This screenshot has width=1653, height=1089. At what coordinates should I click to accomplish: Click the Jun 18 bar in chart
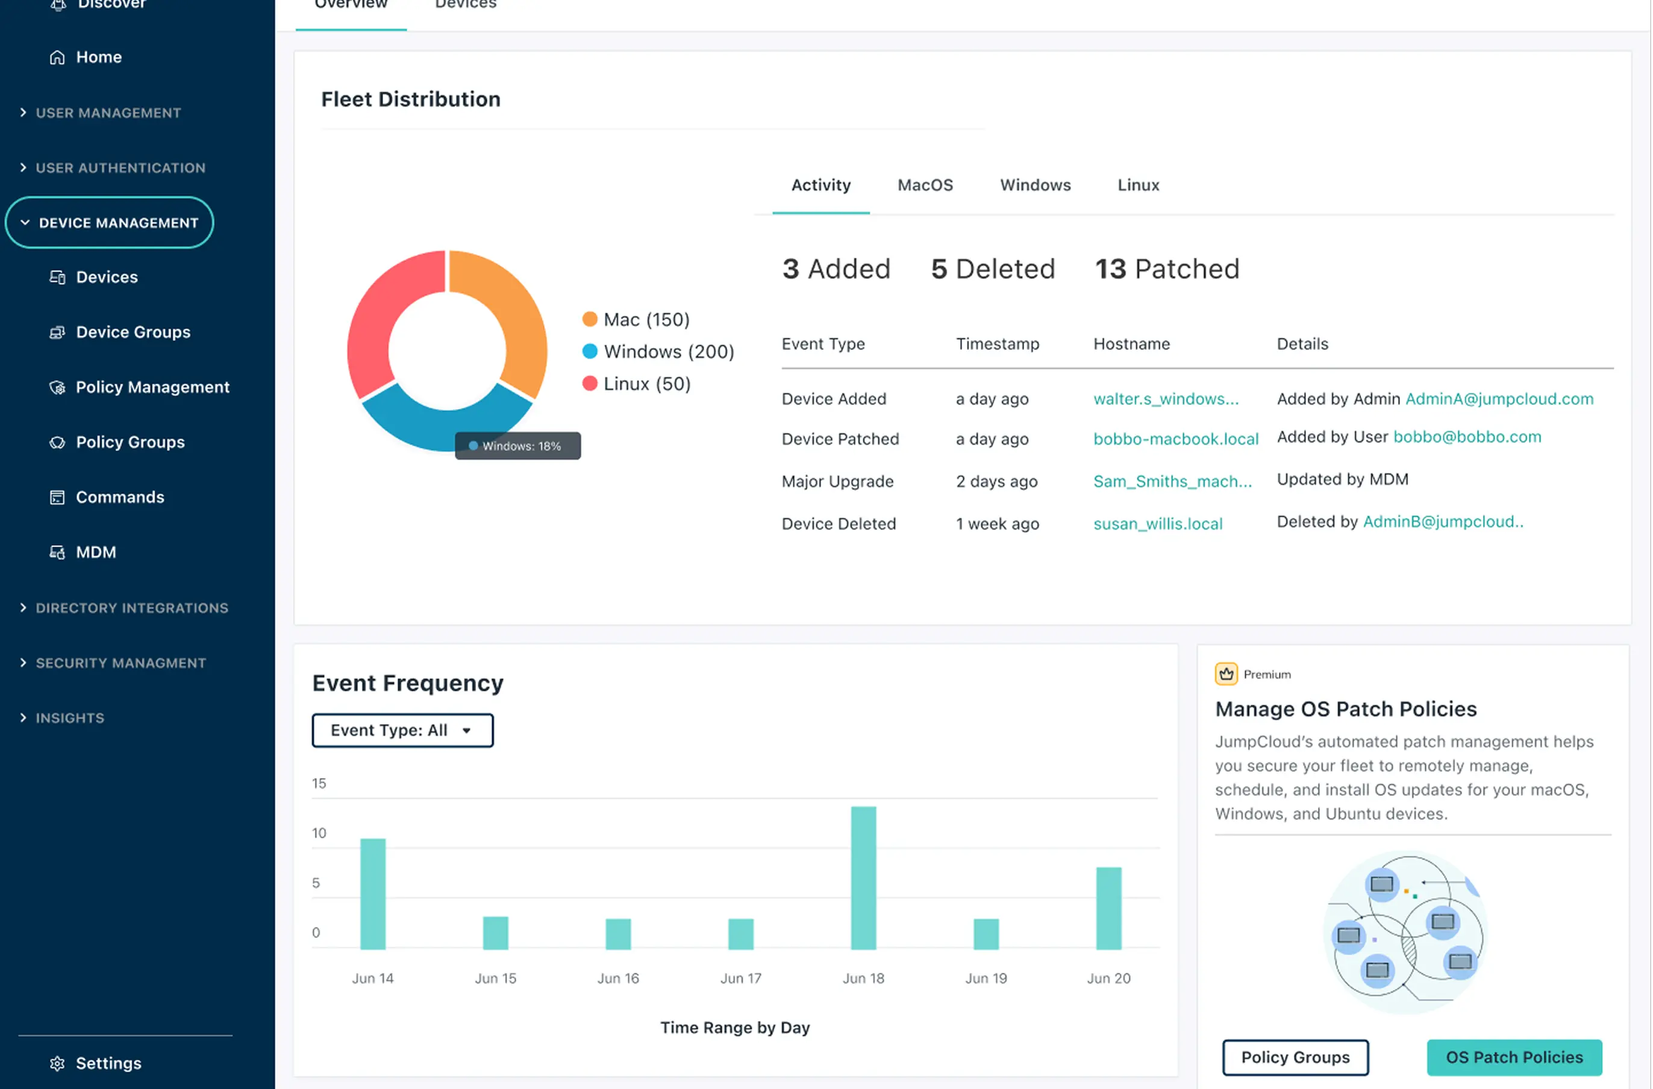pos(863,877)
